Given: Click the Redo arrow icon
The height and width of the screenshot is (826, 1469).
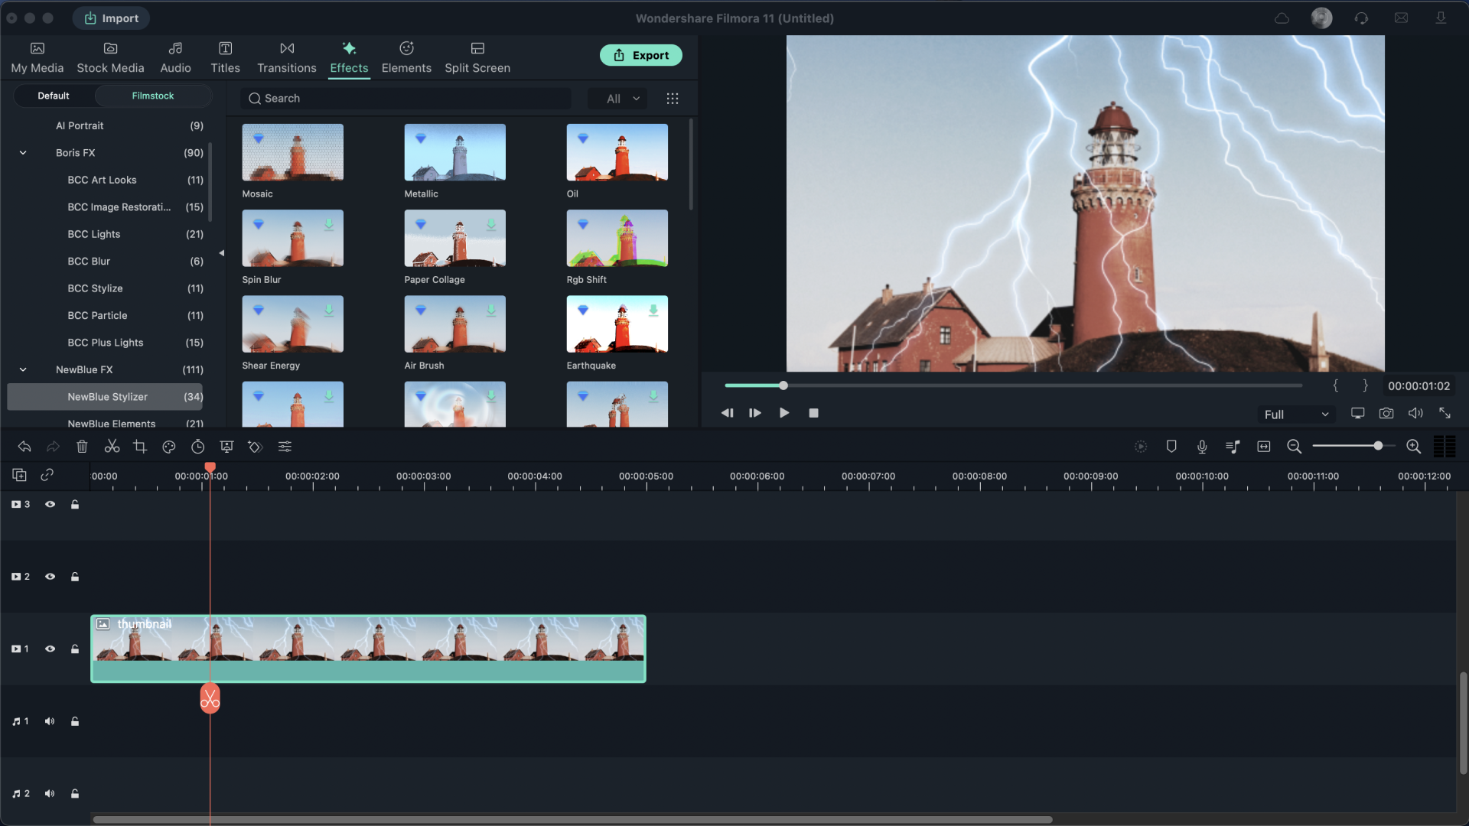Looking at the screenshot, I should [x=53, y=447].
